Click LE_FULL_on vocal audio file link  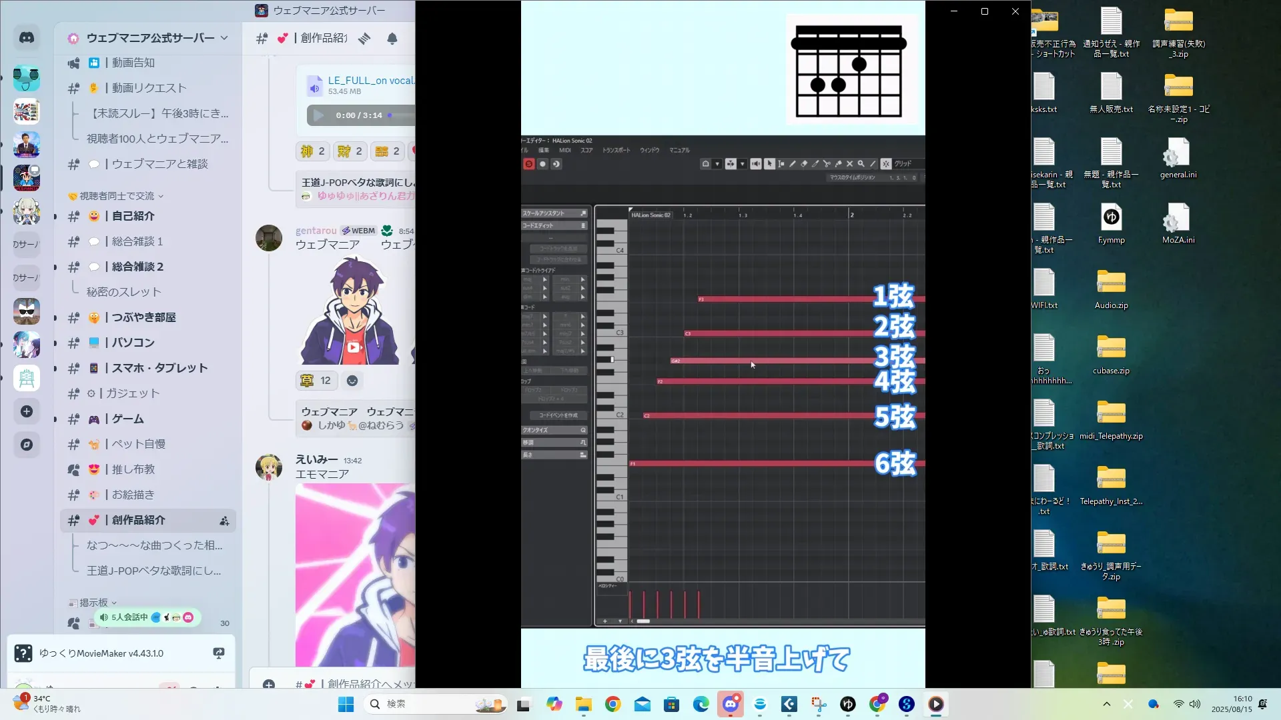coord(370,81)
